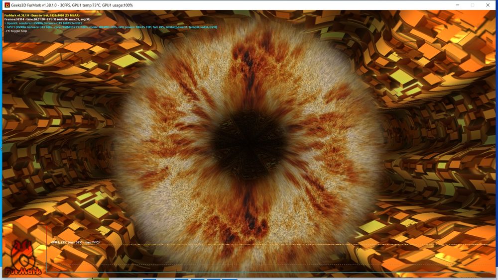Image resolution: width=498 pixels, height=280 pixels.
Task: Minimize the FurMark window
Action: pyautogui.click(x=457, y=5)
